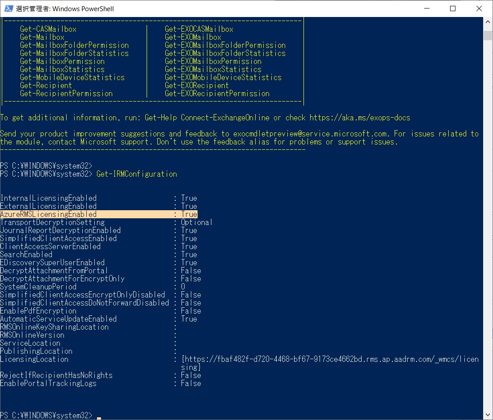Click the Get-EXOMailbox cmdlet name
The height and width of the screenshot is (420, 493).
click(x=192, y=37)
